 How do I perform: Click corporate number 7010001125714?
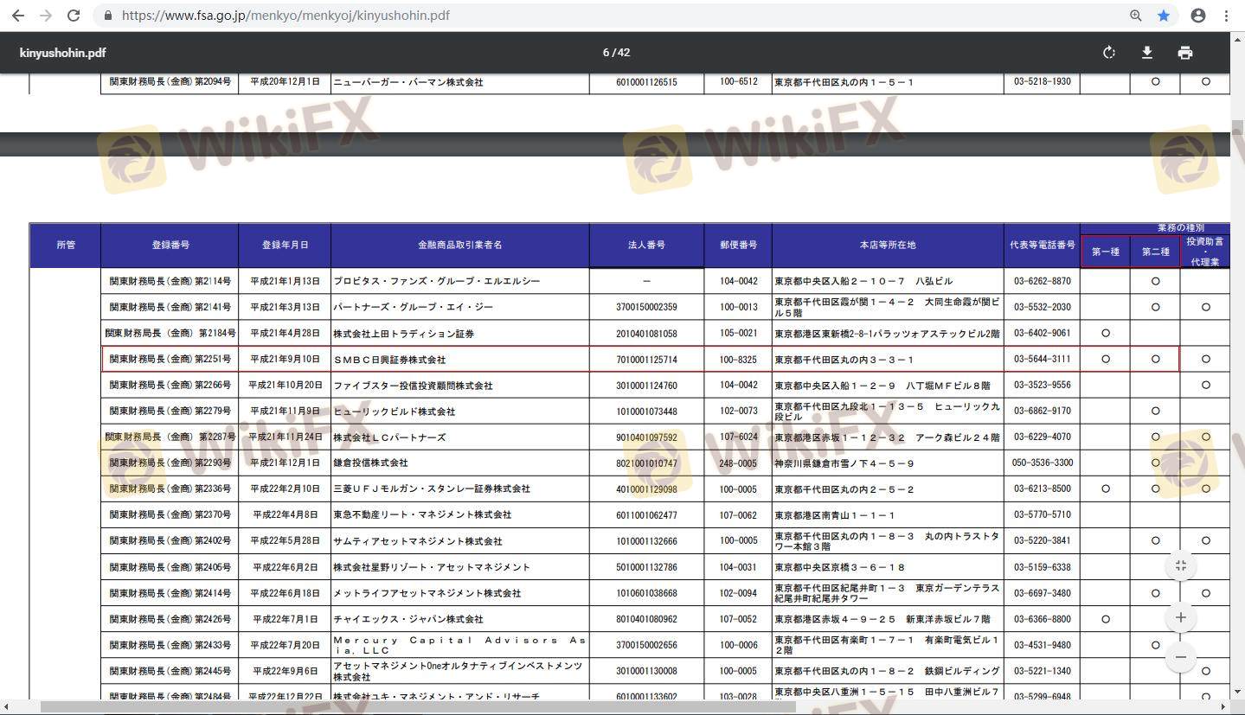[646, 360]
